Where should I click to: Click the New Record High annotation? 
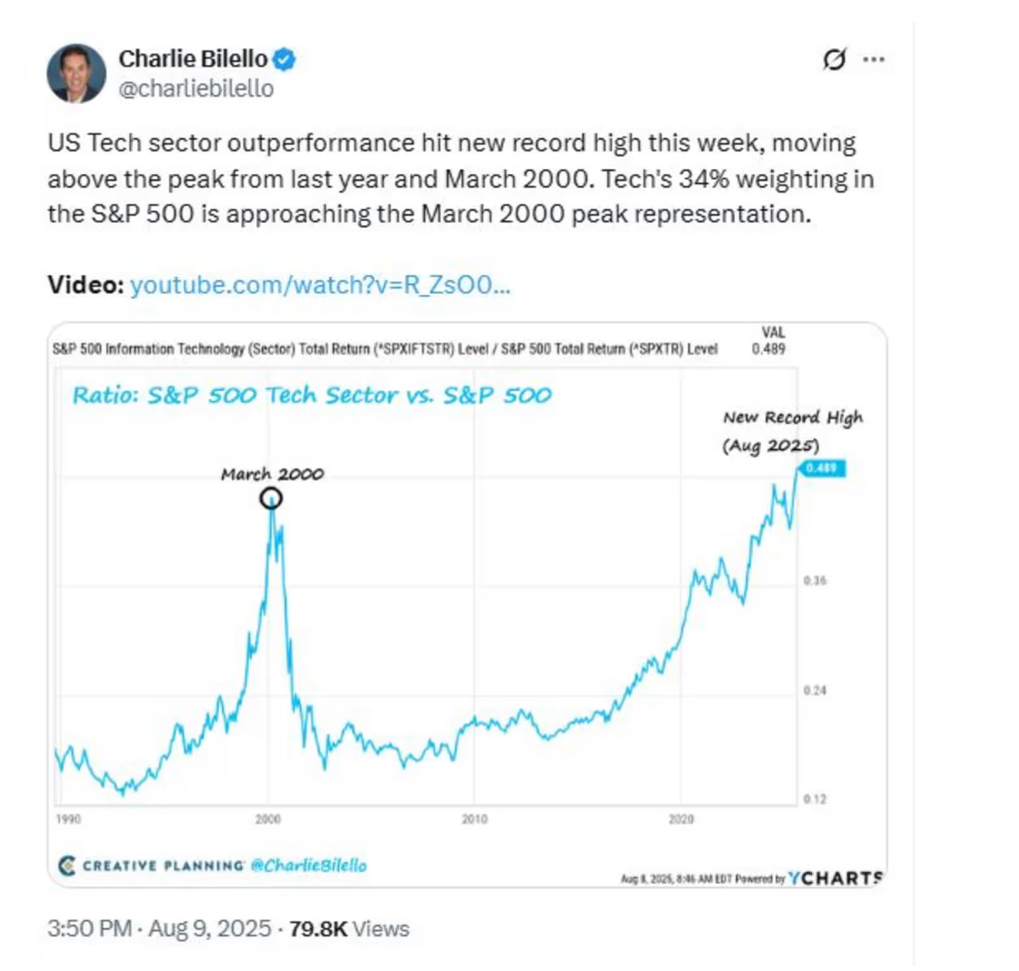(792, 431)
